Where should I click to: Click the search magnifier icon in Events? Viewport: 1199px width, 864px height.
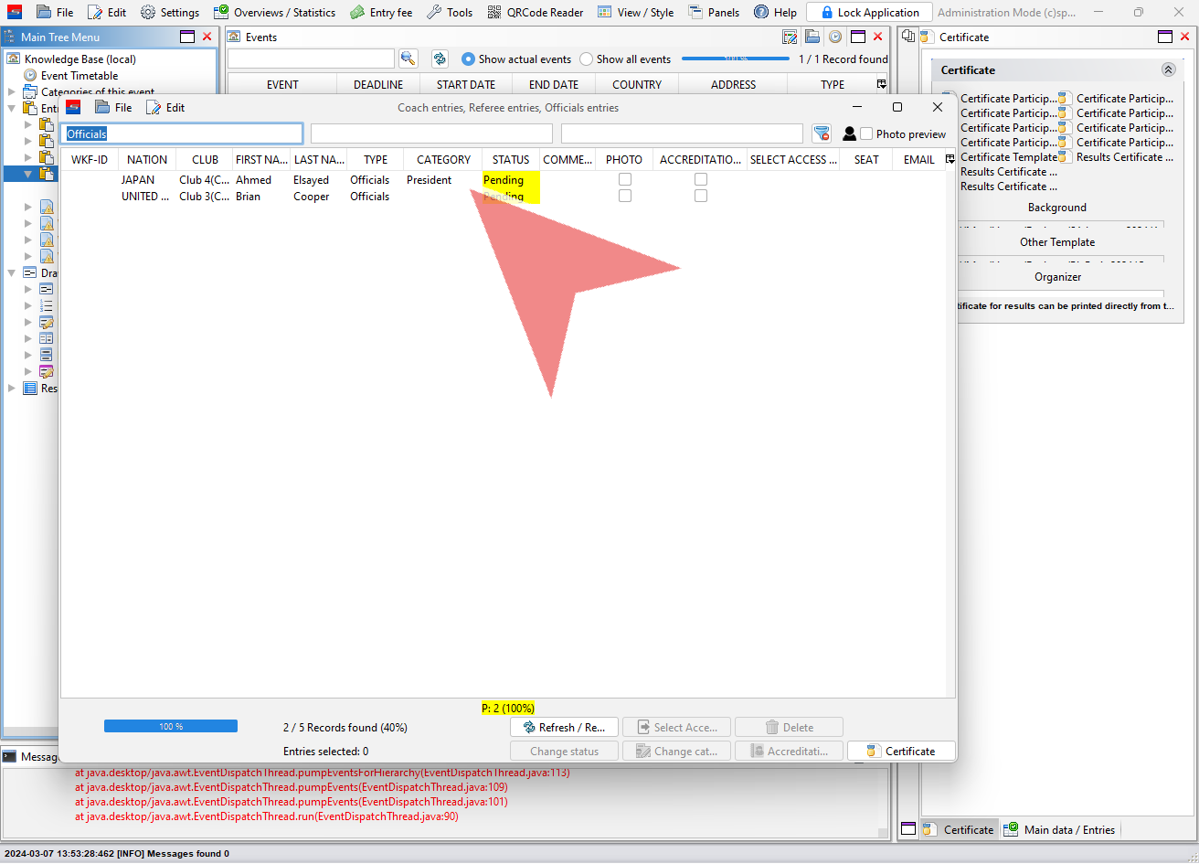point(408,59)
